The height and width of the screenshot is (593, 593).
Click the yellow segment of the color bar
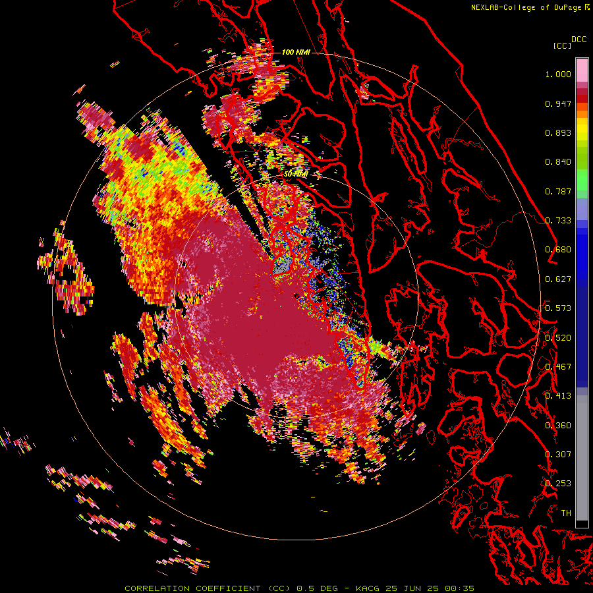582,129
